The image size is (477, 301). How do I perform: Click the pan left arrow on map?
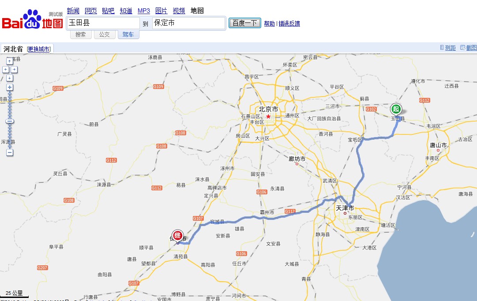pyautogui.click(x=5, y=70)
